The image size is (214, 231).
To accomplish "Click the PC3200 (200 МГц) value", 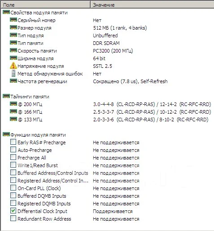I will tap(113, 51).
